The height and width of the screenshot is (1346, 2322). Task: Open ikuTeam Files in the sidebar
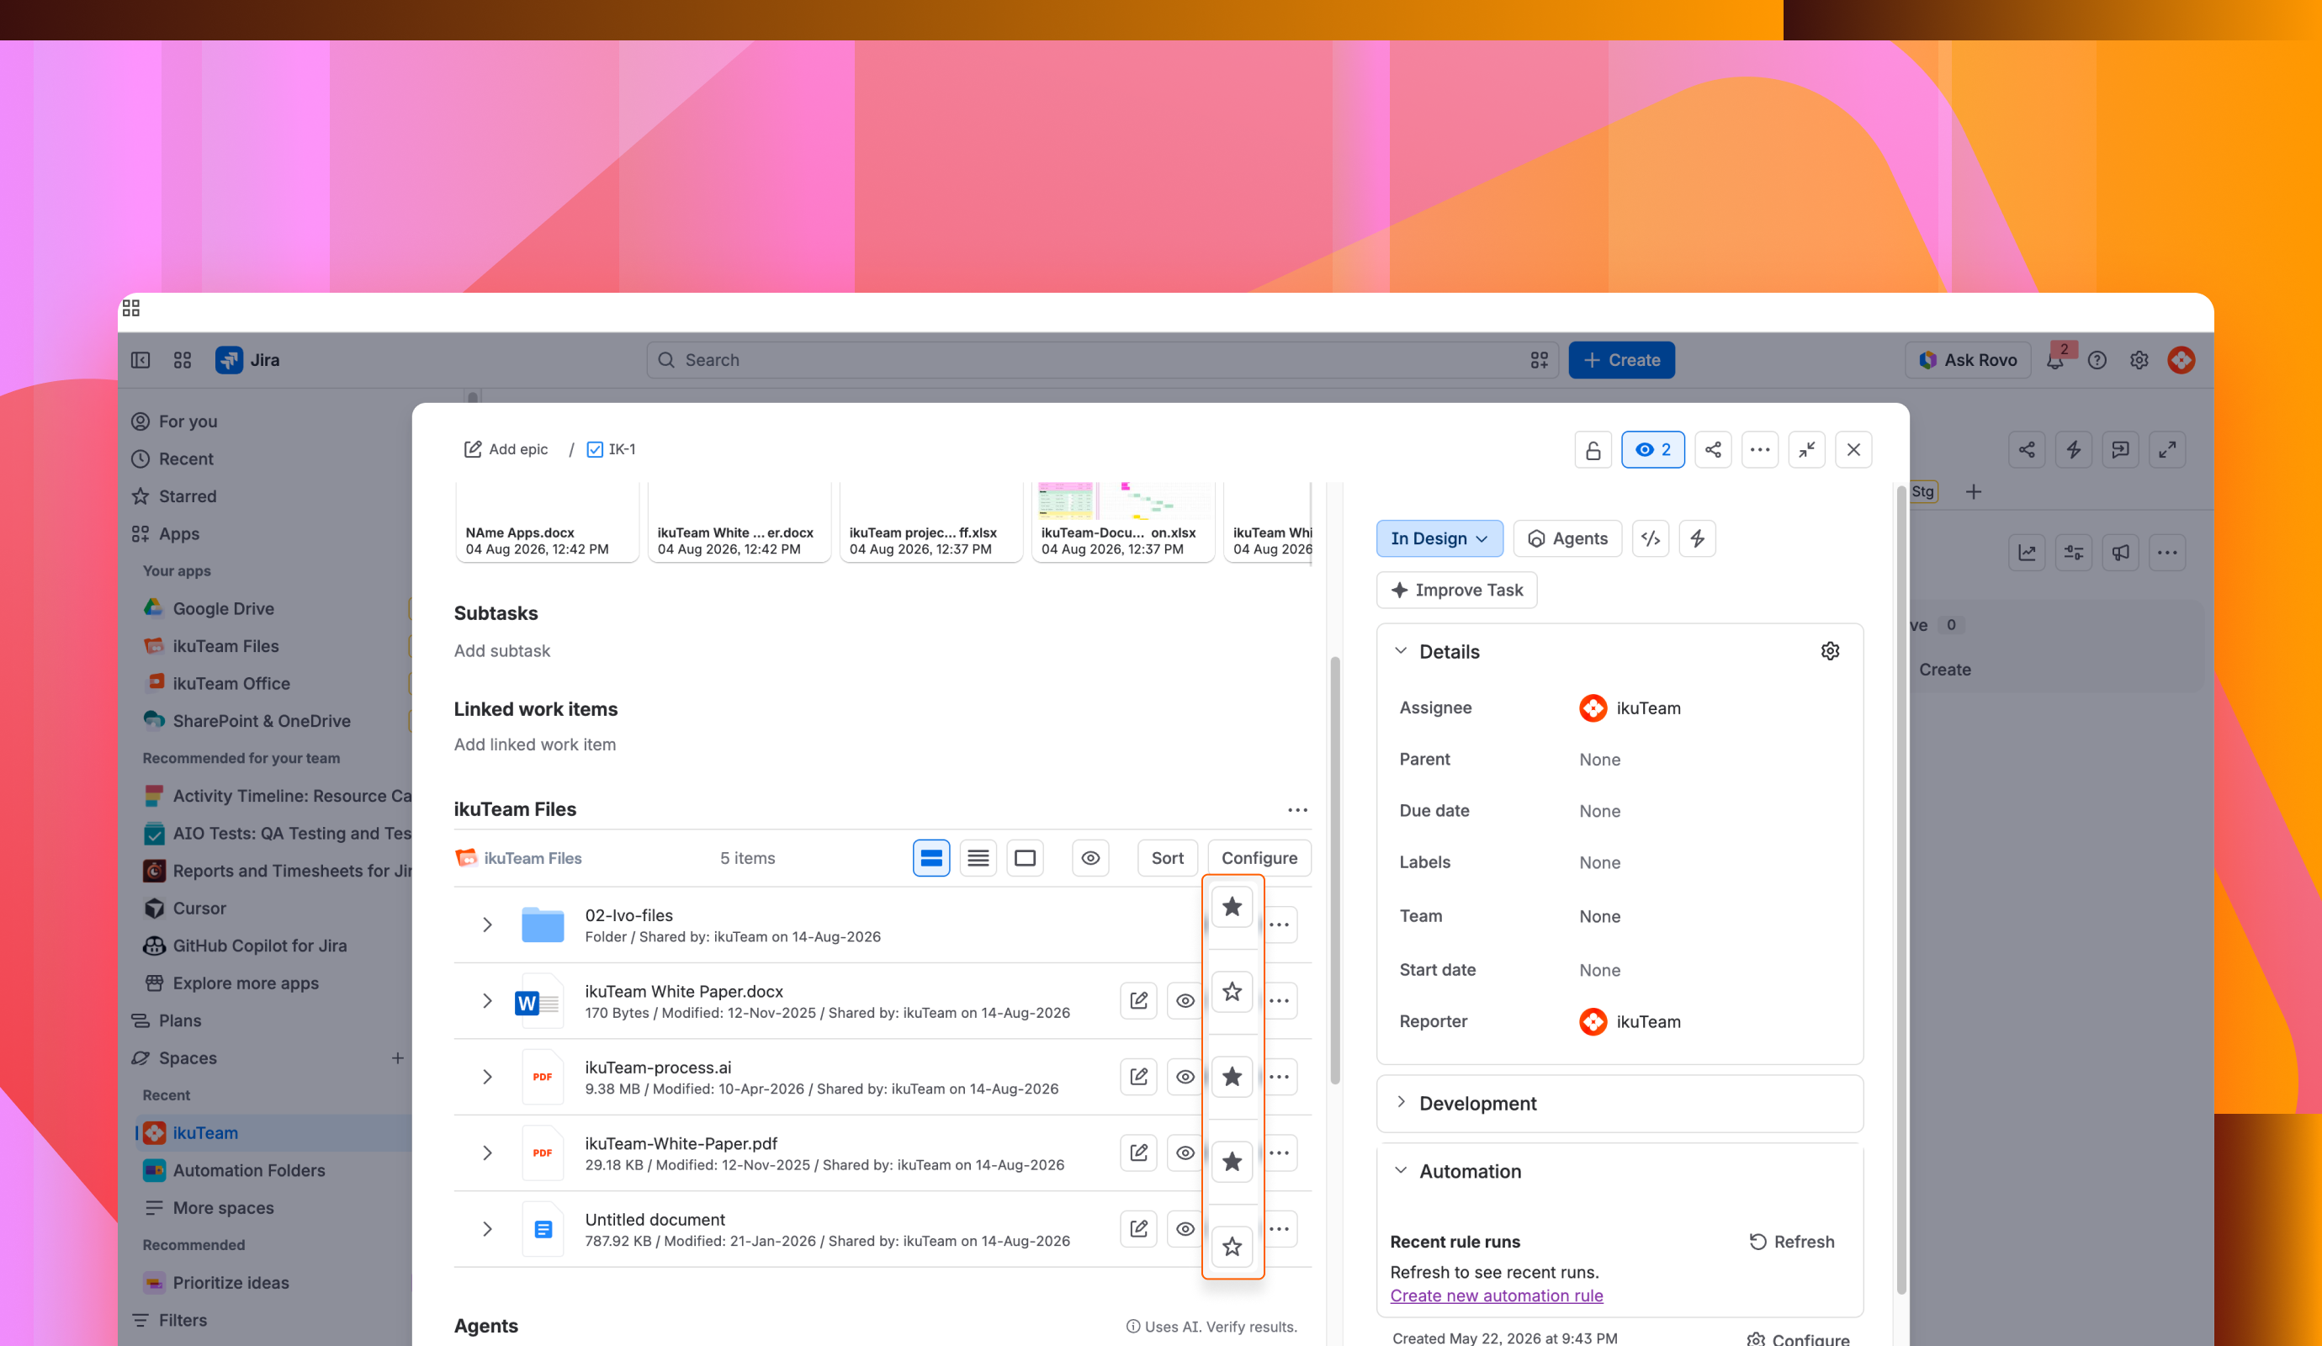[x=225, y=647]
